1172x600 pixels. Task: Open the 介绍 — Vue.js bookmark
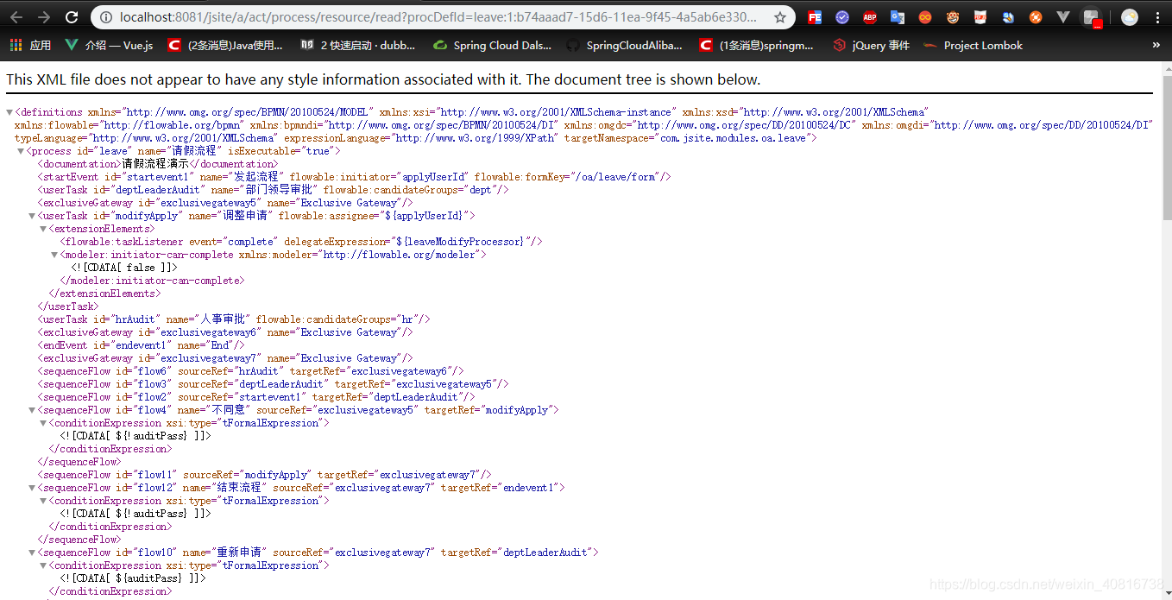110,45
